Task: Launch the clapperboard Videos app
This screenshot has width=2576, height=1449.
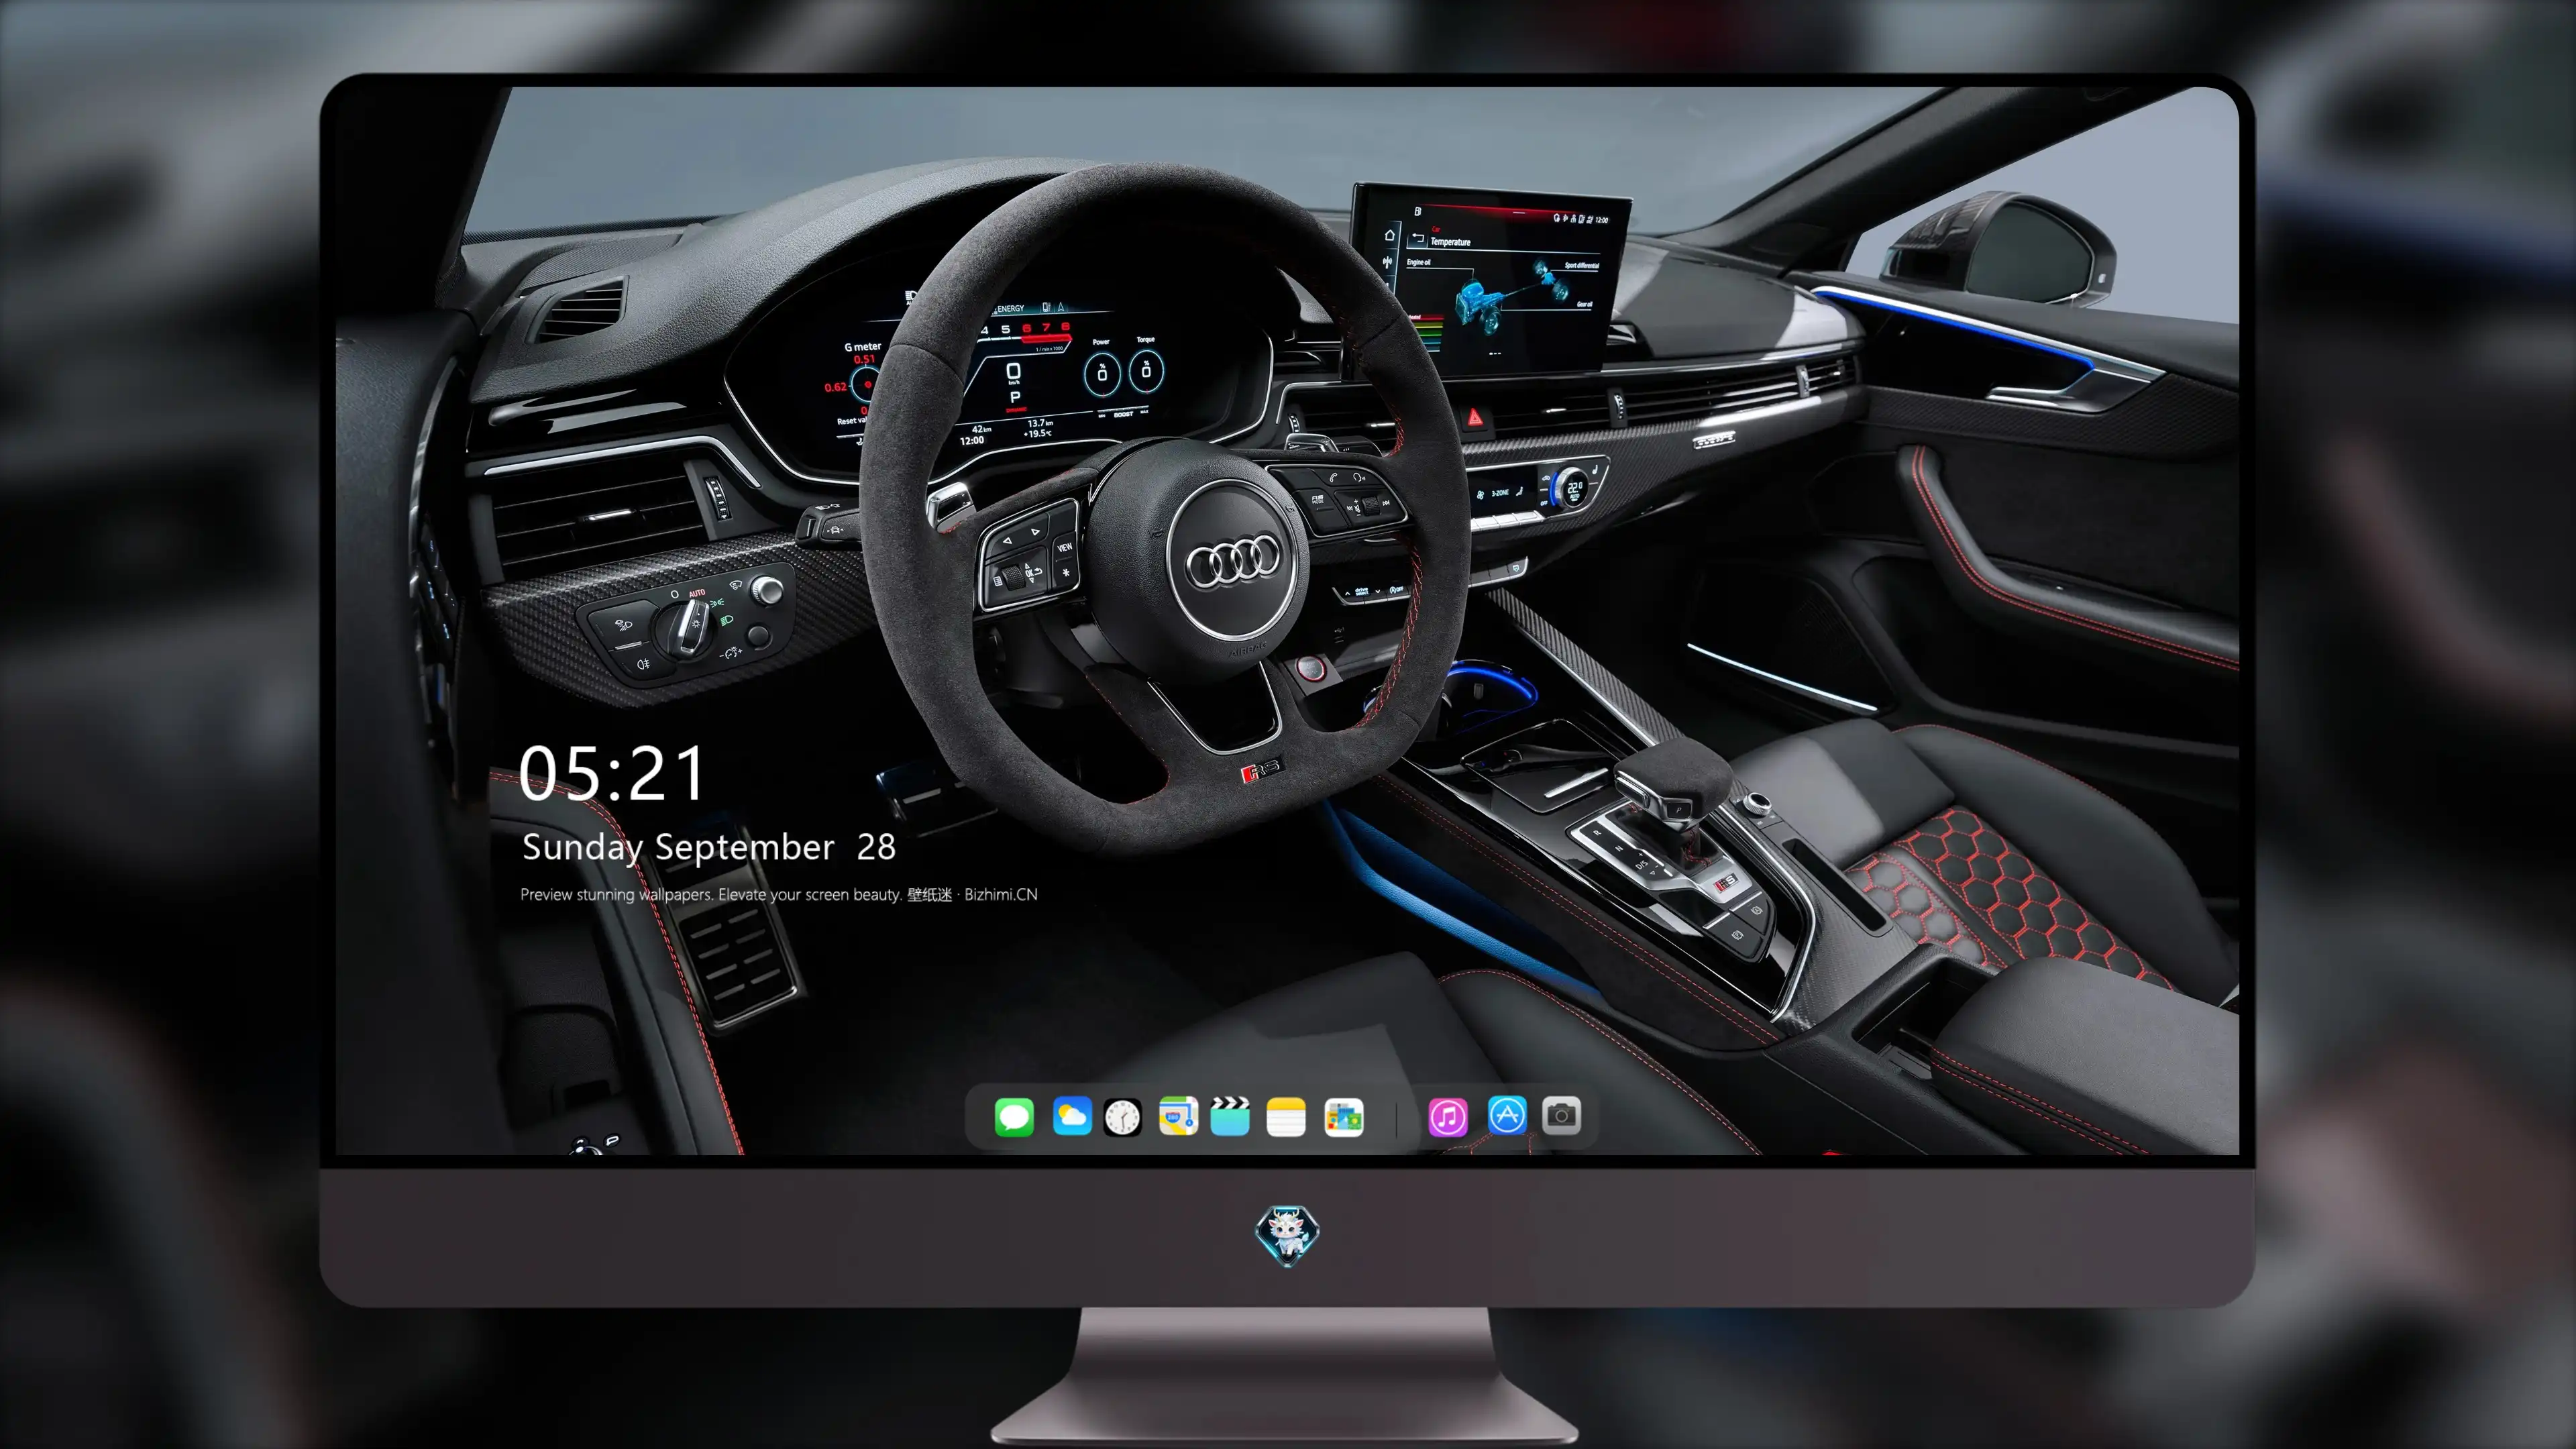Action: [x=1230, y=1116]
